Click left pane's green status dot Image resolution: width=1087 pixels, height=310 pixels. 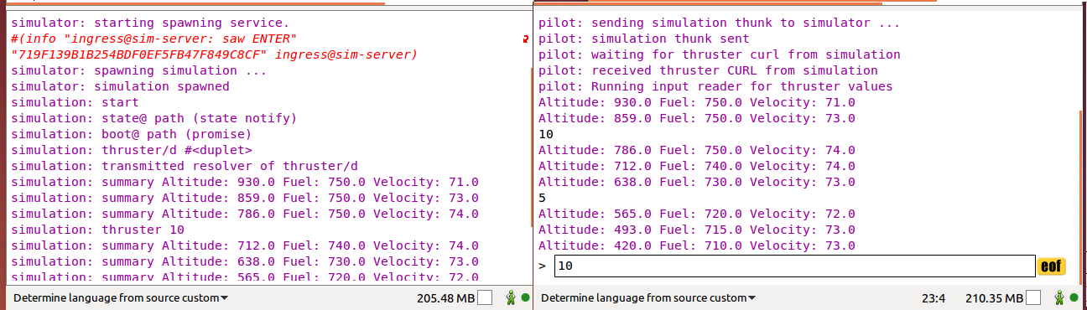[524, 297]
